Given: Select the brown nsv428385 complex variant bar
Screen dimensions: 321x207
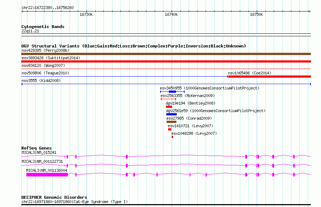Looking at the screenshot, I should [x=166, y=54].
